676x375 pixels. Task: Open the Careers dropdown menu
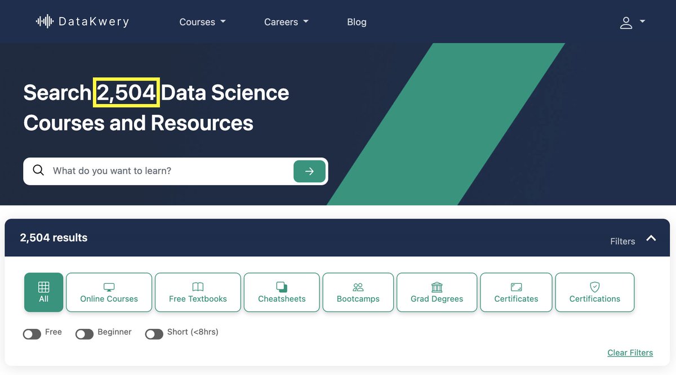[x=286, y=22]
